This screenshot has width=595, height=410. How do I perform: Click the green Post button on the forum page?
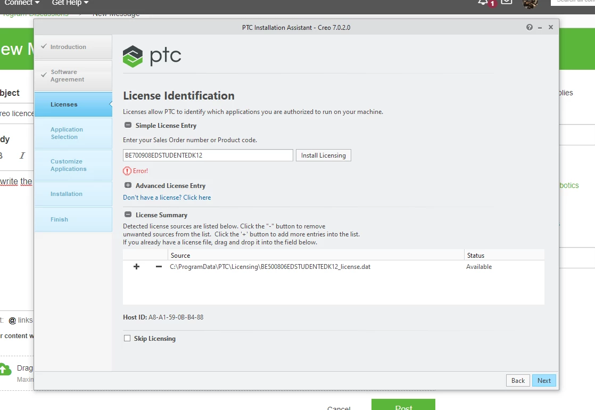[x=403, y=405]
